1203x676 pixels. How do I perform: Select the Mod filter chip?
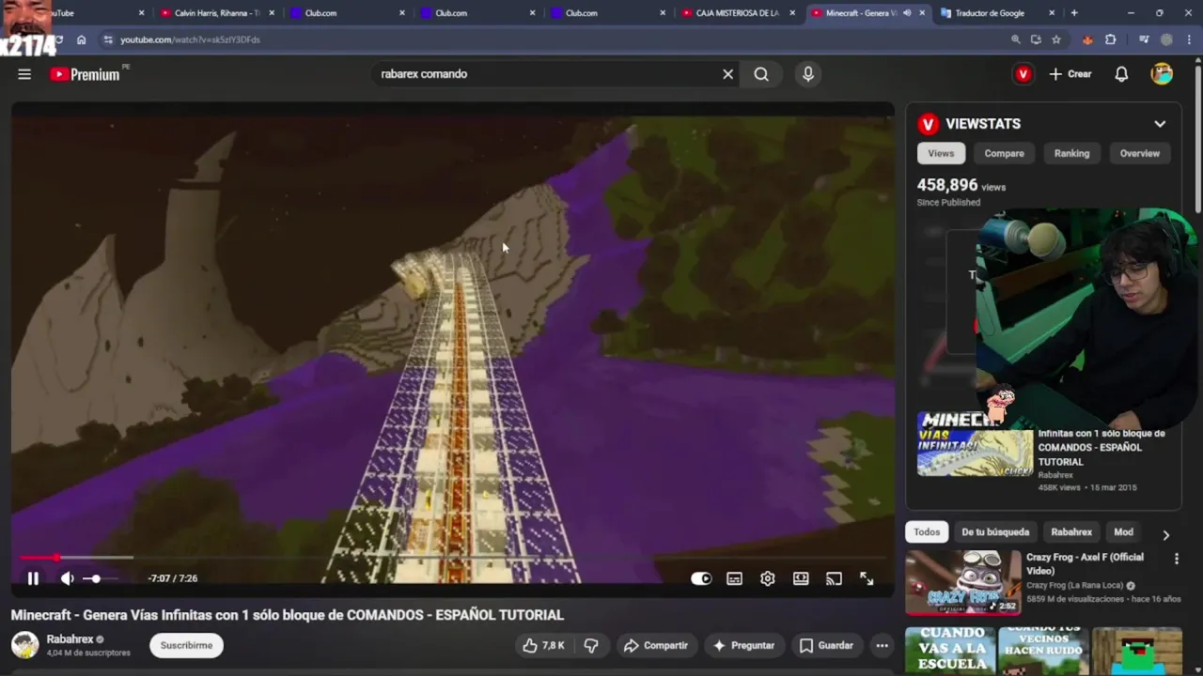tap(1123, 532)
